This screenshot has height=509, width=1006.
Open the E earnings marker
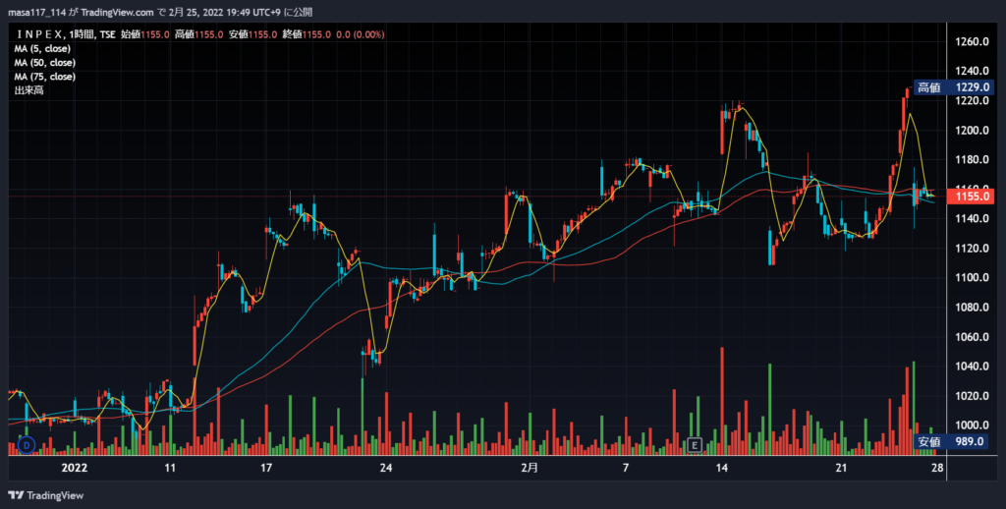[695, 445]
